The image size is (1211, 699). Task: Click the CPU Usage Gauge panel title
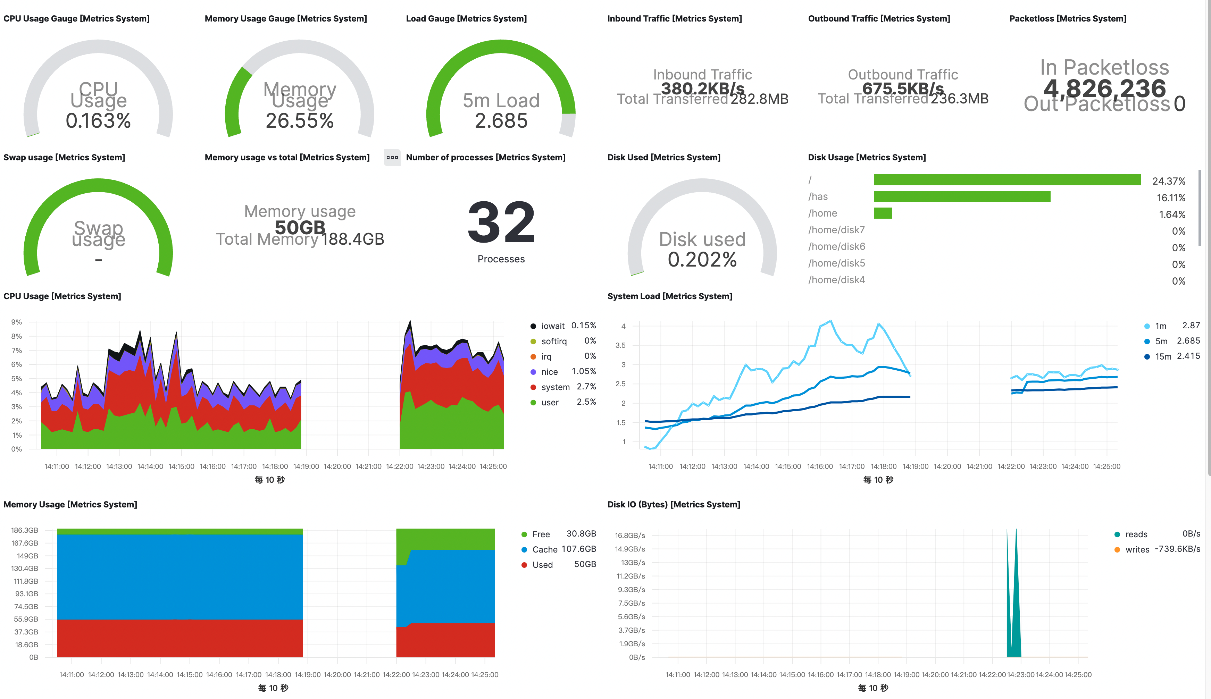point(76,19)
